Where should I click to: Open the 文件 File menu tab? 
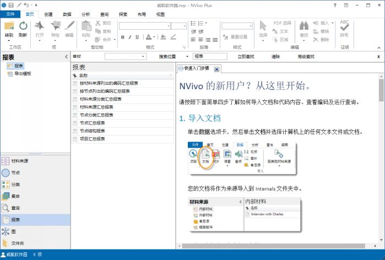pos(10,14)
